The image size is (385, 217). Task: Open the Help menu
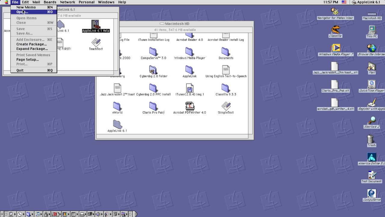[x=122, y=2]
